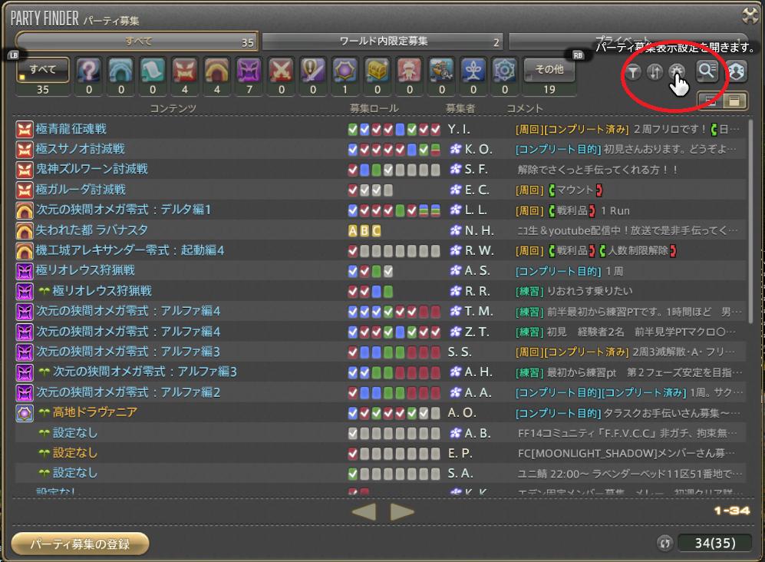Select the player profile icon beside search
Screen dimensions: 765x562
737,71
